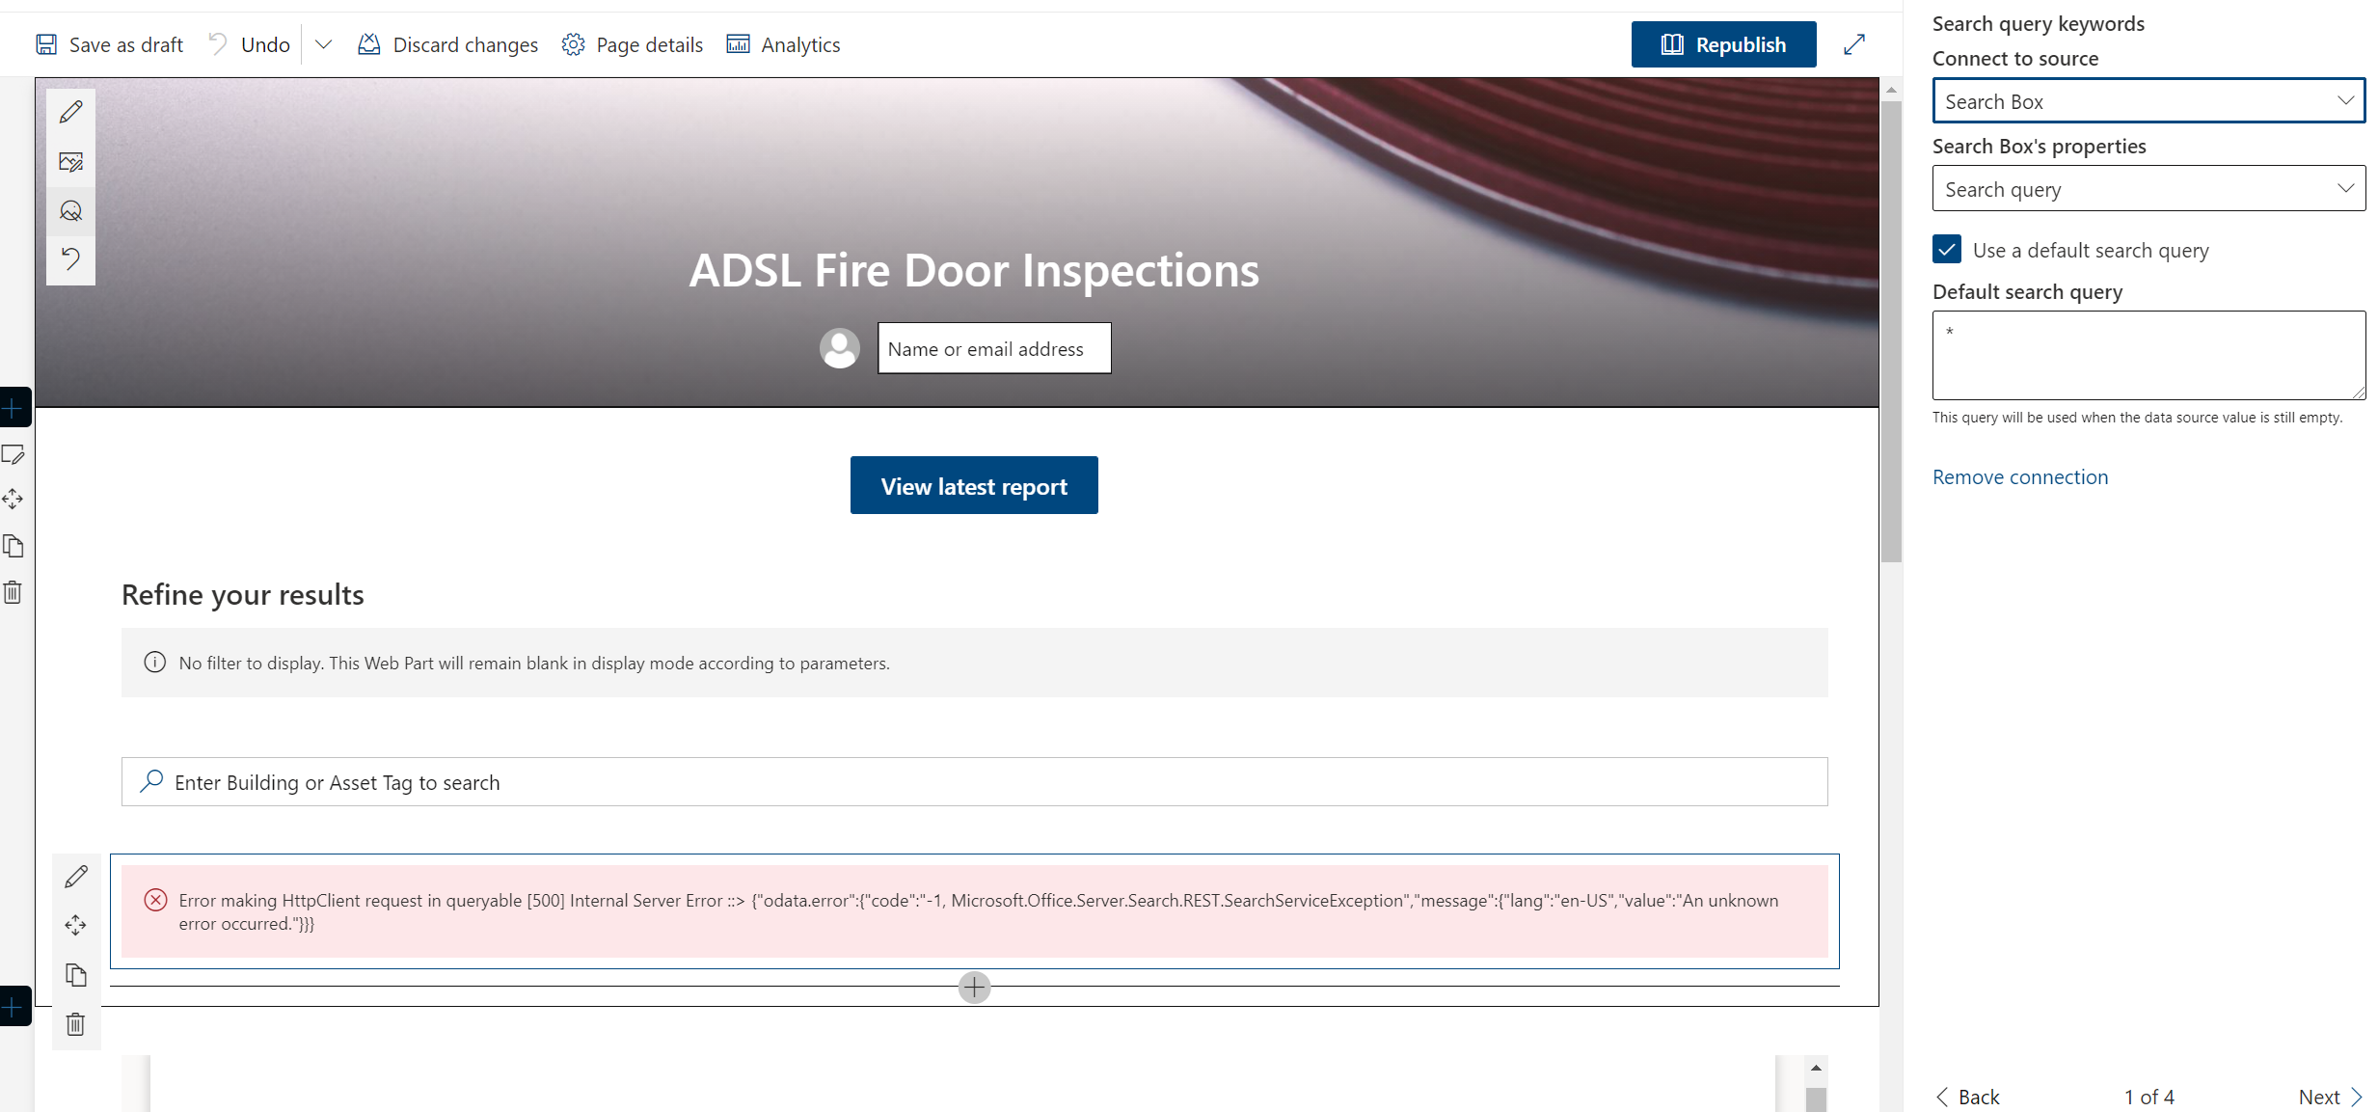This screenshot has height=1112, width=2378.
Task: Open the Search Box's properties dropdown
Action: tap(2148, 188)
